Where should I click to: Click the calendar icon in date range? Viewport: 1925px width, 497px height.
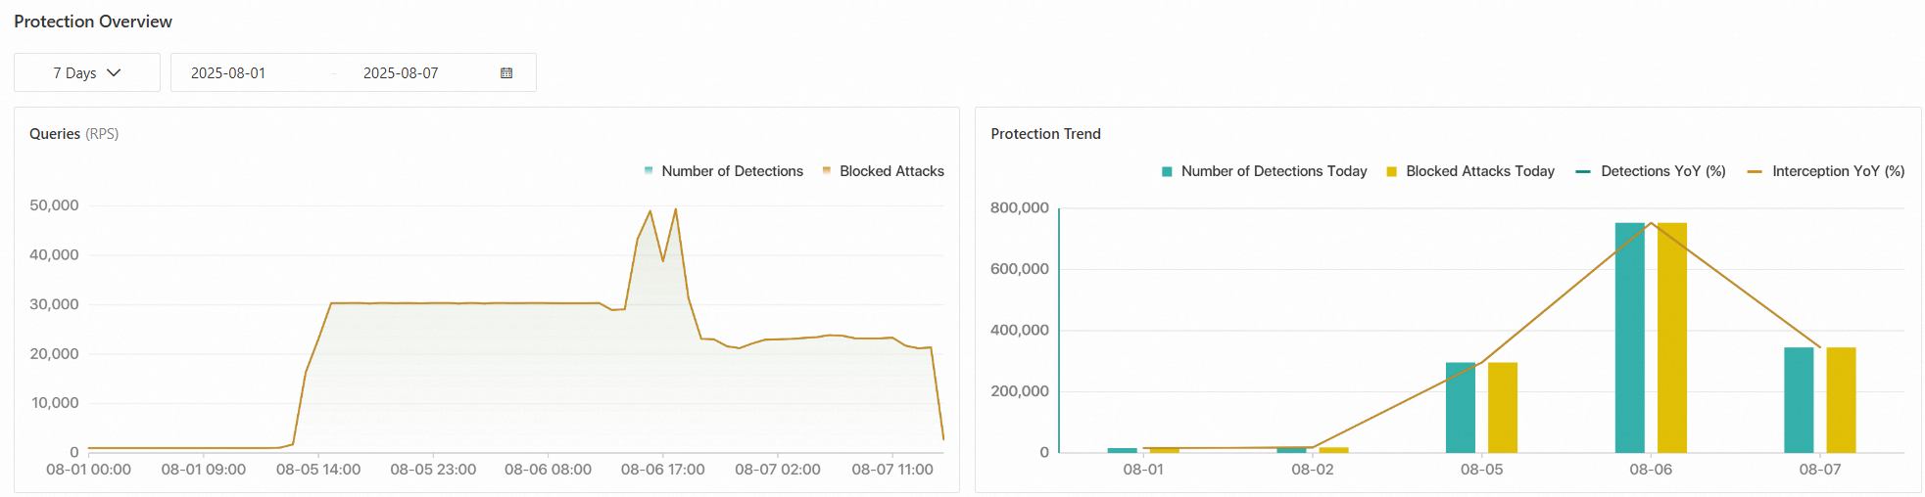click(506, 73)
